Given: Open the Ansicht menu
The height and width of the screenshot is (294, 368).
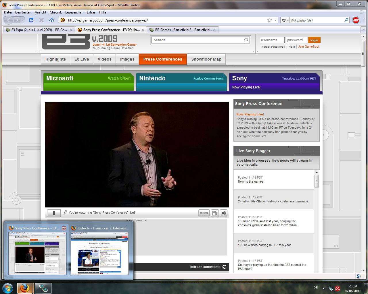Looking at the screenshot, I should 41,12.
